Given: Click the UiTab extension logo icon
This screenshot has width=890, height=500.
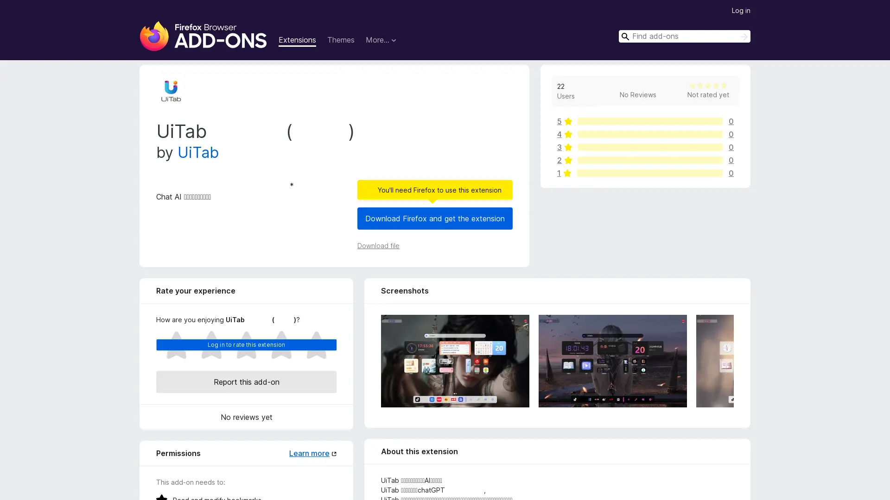Looking at the screenshot, I should (171, 90).
